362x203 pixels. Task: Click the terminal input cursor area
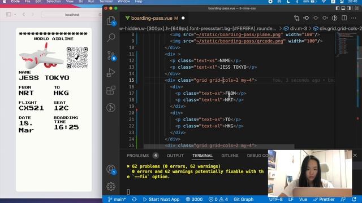coord(128,192)
